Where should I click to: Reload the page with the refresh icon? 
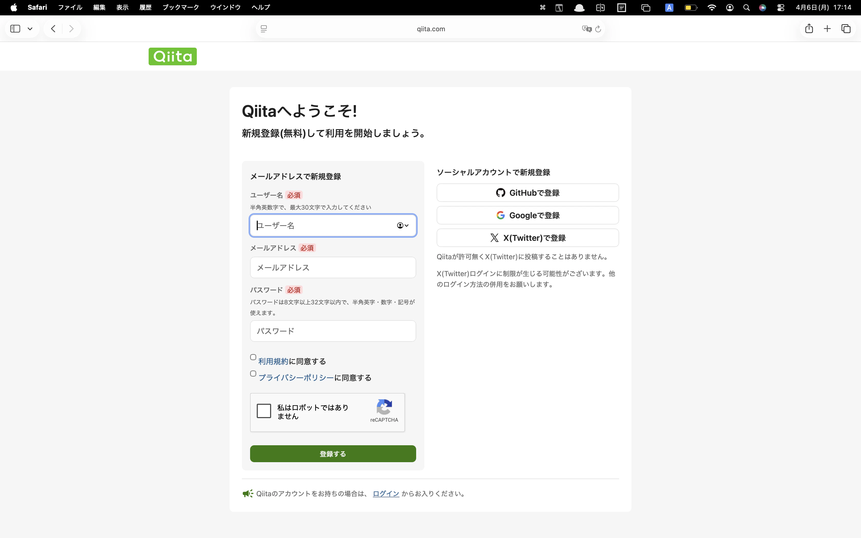click(x=598, y=29)
